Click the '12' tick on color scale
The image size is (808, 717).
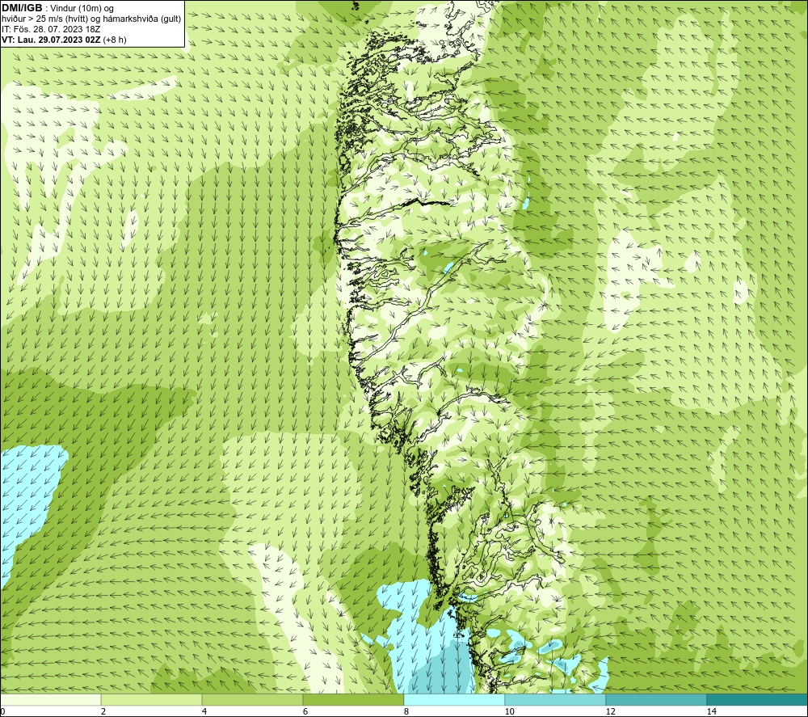611,711
